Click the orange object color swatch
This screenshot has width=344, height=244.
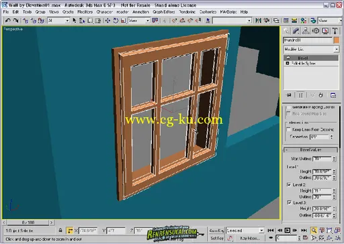click(337, 40)
